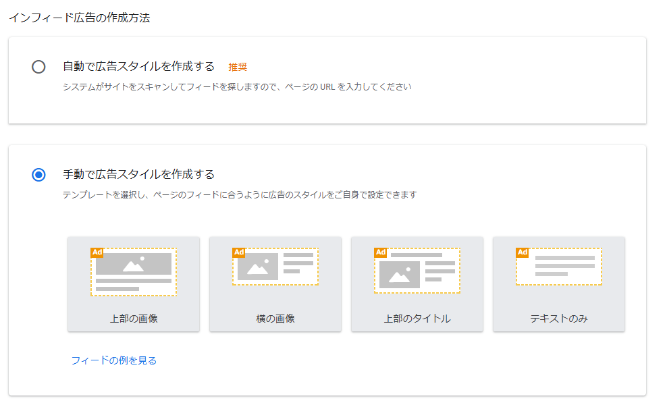The height and width of the screenshot is (407, 667).
Task: Click the システムがサイトをスキャン description text
Action: [237, 87]
